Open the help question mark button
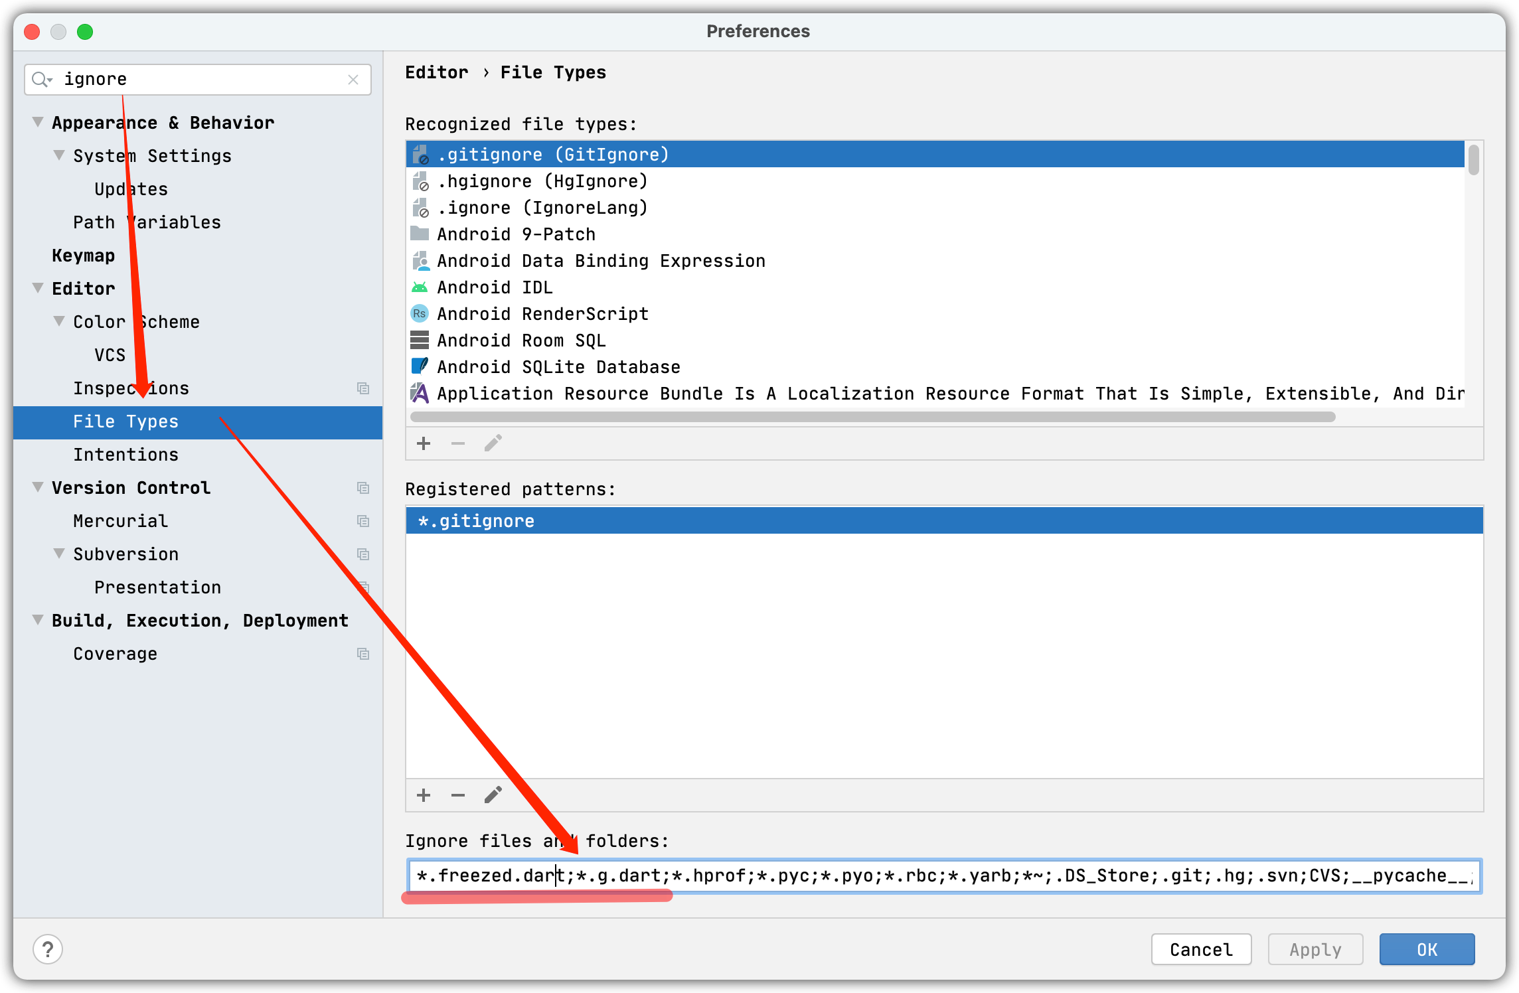Viewport: 1519px width, 993px height. point(48,949)
